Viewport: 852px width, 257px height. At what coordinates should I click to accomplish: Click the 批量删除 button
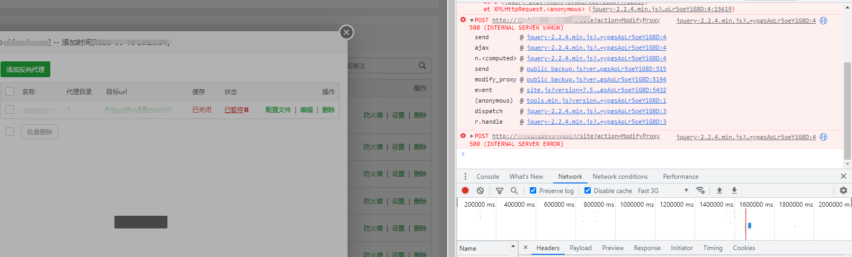(x=40, y=132)
